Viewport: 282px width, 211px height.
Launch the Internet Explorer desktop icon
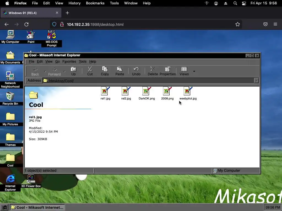10,183
